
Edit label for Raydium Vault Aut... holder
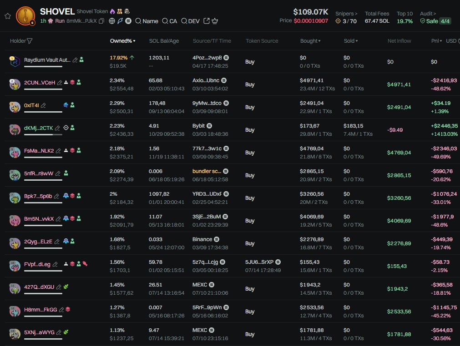[x=75, y=60]
